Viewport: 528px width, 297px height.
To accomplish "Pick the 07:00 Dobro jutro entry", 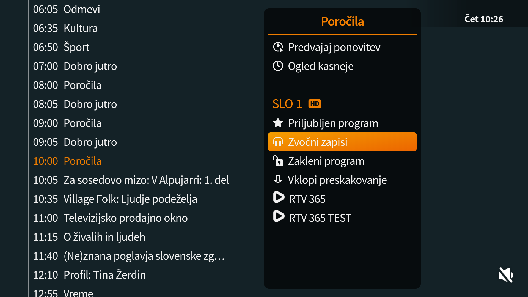I will [75, 66].
